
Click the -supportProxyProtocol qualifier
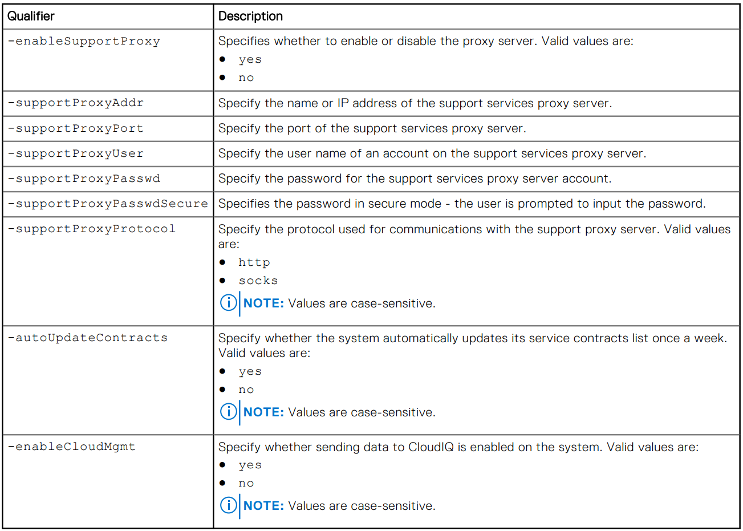coord(92,229)
